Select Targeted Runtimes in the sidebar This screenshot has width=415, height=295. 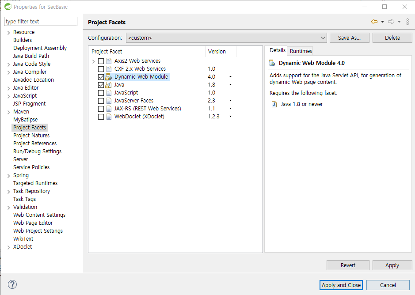pyautogui.click(x=35, y=183)
